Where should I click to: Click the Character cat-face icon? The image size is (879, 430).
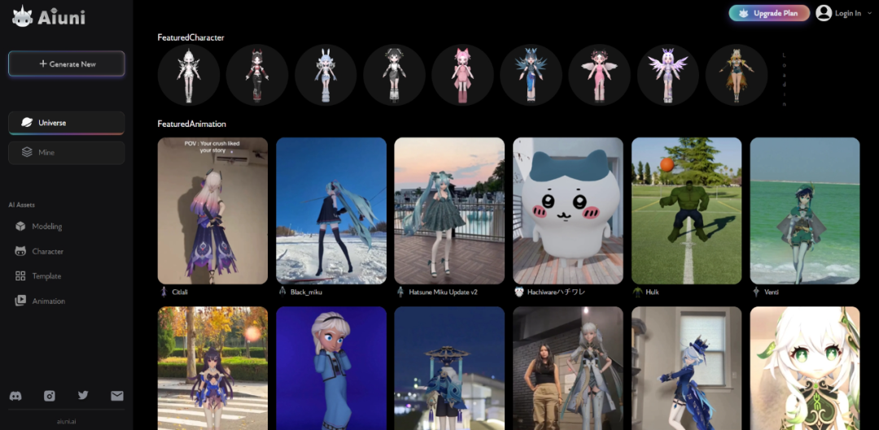20,251
